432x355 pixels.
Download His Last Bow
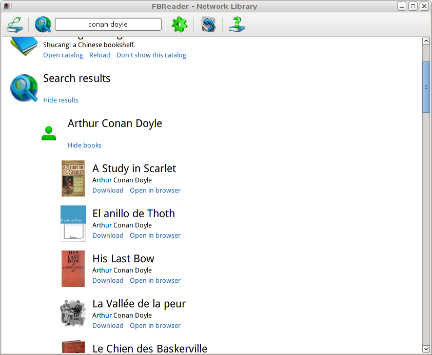pyautogui.click(x=108, y=281)
